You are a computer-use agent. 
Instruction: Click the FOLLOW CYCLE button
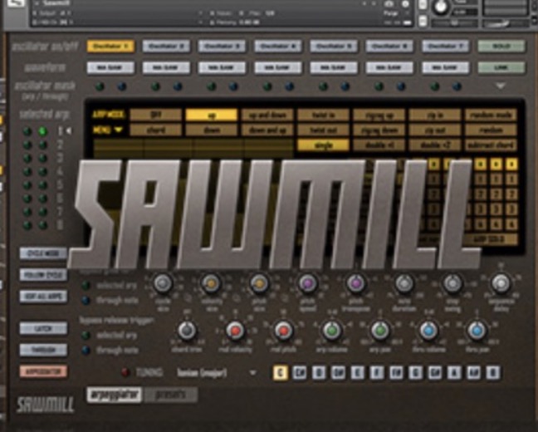pos(43,275)
